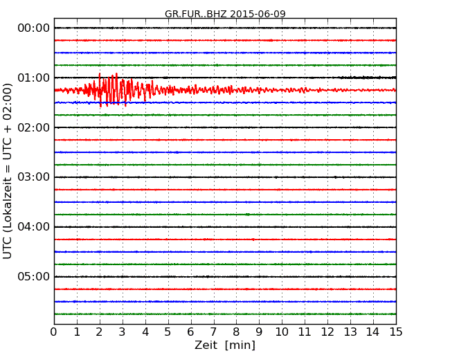This screenshot has height=360, width=450.
Task: Click x-axis tick label 3
Action: point(123,332)
